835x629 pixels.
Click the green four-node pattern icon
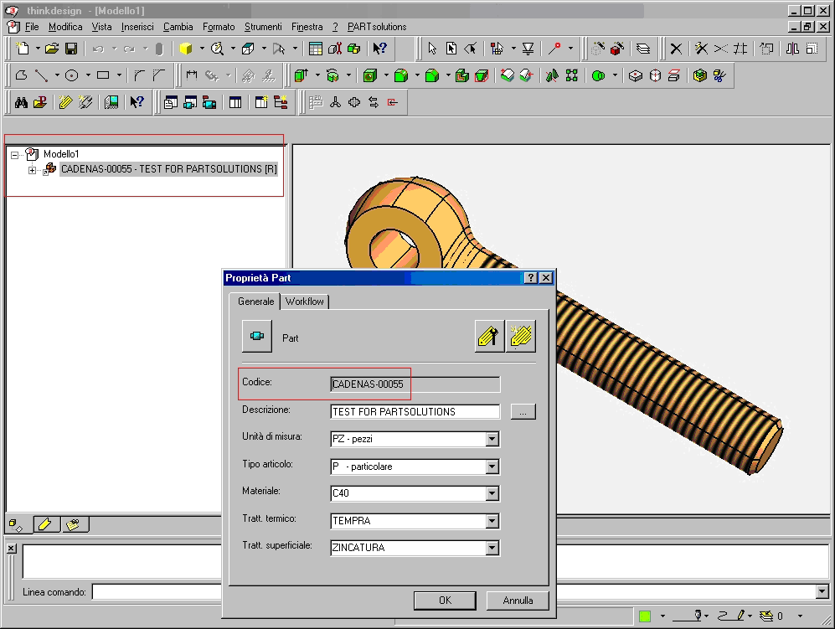point(571,75)
